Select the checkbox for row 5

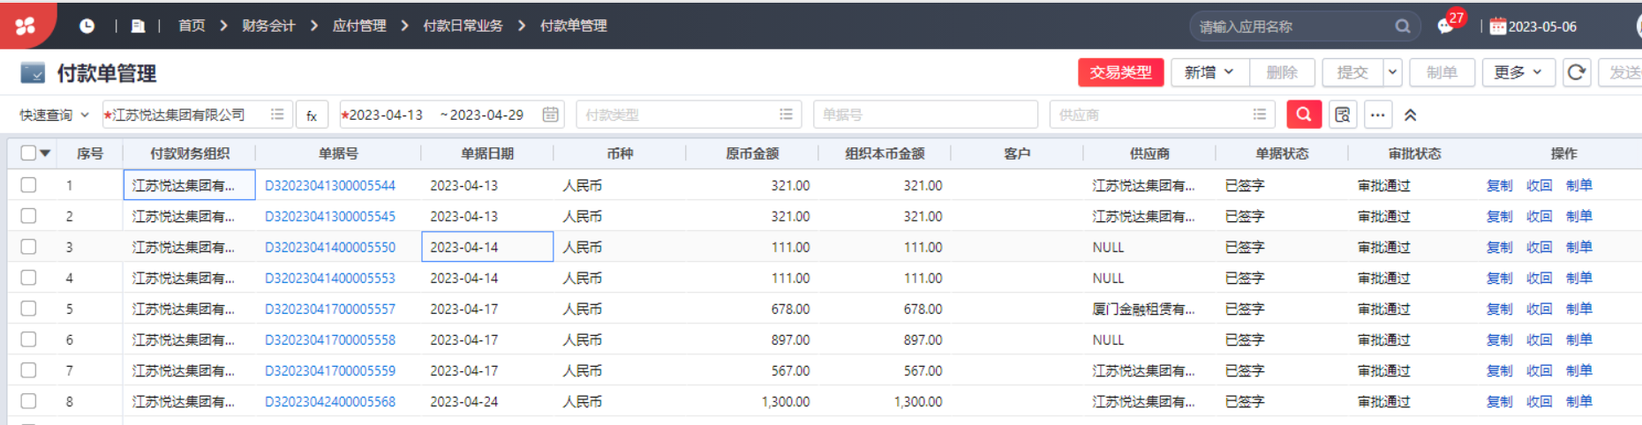coord(28,309)
